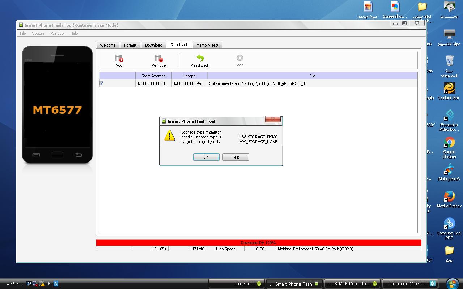Click the High Speed status bar entry
463x289 pixels.
point(226,249)
